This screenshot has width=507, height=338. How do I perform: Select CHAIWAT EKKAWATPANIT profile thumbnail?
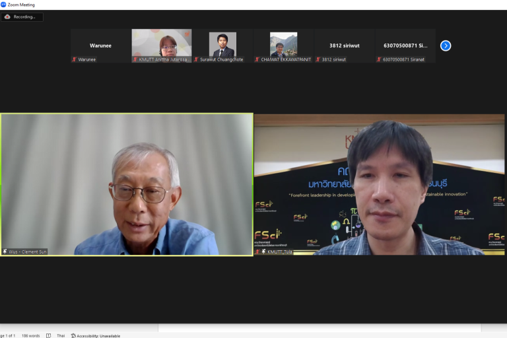coord(284,44)
